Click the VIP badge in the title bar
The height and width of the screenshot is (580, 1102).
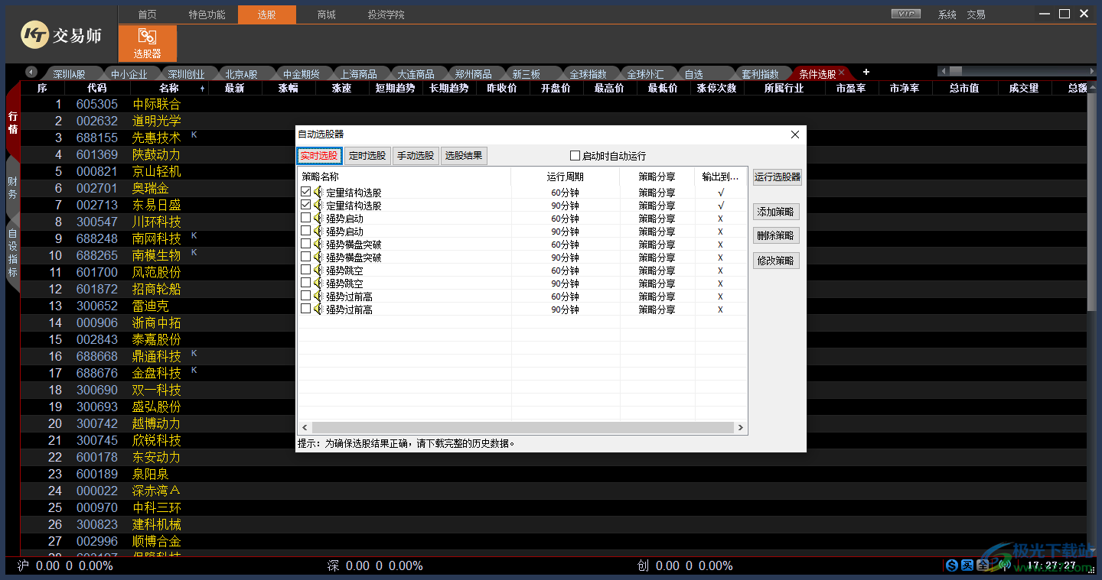coord(905,13)
